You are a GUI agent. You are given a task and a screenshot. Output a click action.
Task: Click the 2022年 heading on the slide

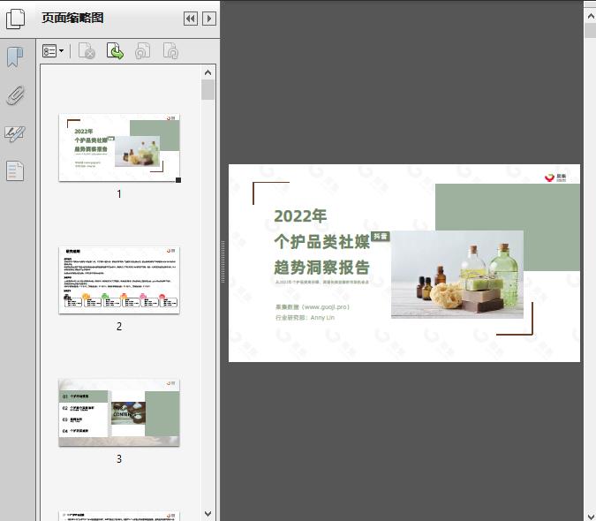[300, 215]
